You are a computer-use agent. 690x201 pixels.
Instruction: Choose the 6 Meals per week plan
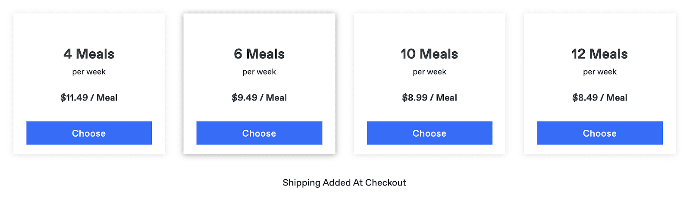(x=259, y=133)
